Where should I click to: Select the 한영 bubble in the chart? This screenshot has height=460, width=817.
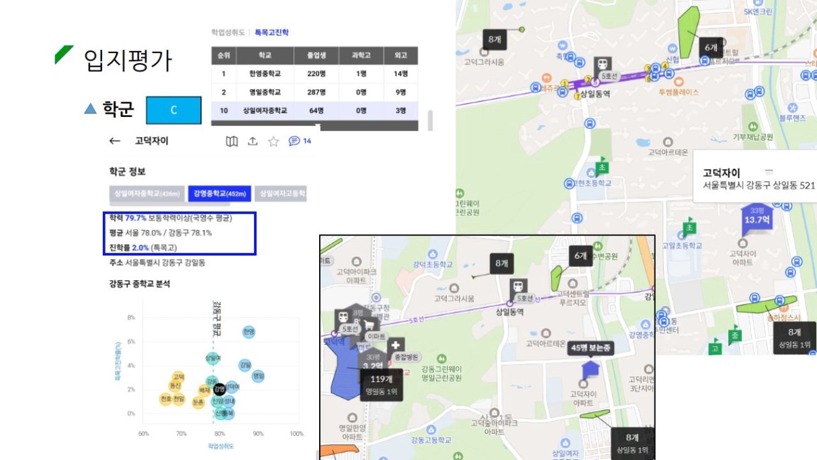coord(249,332)
